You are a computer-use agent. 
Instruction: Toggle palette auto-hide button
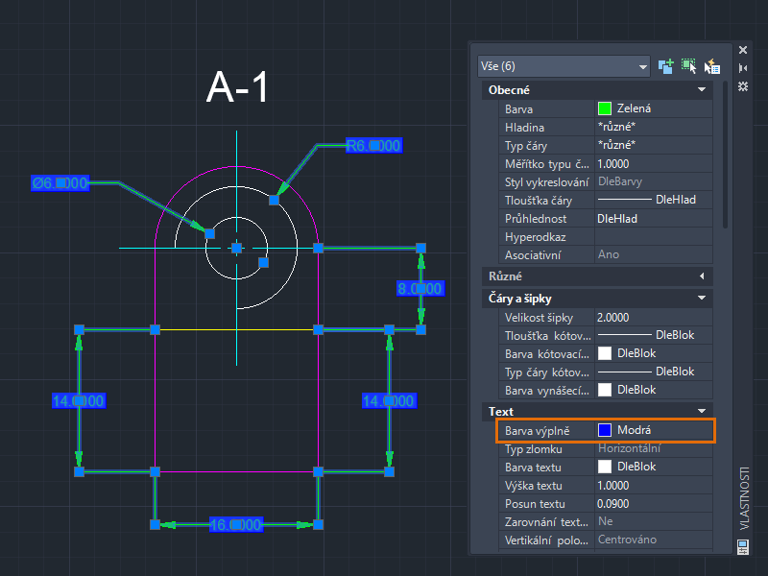[743, 68]
